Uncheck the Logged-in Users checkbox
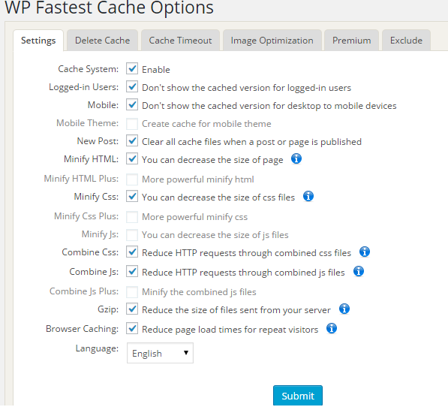Image resolution: width=448 pixels, height=413 pixels. (132, 86)
